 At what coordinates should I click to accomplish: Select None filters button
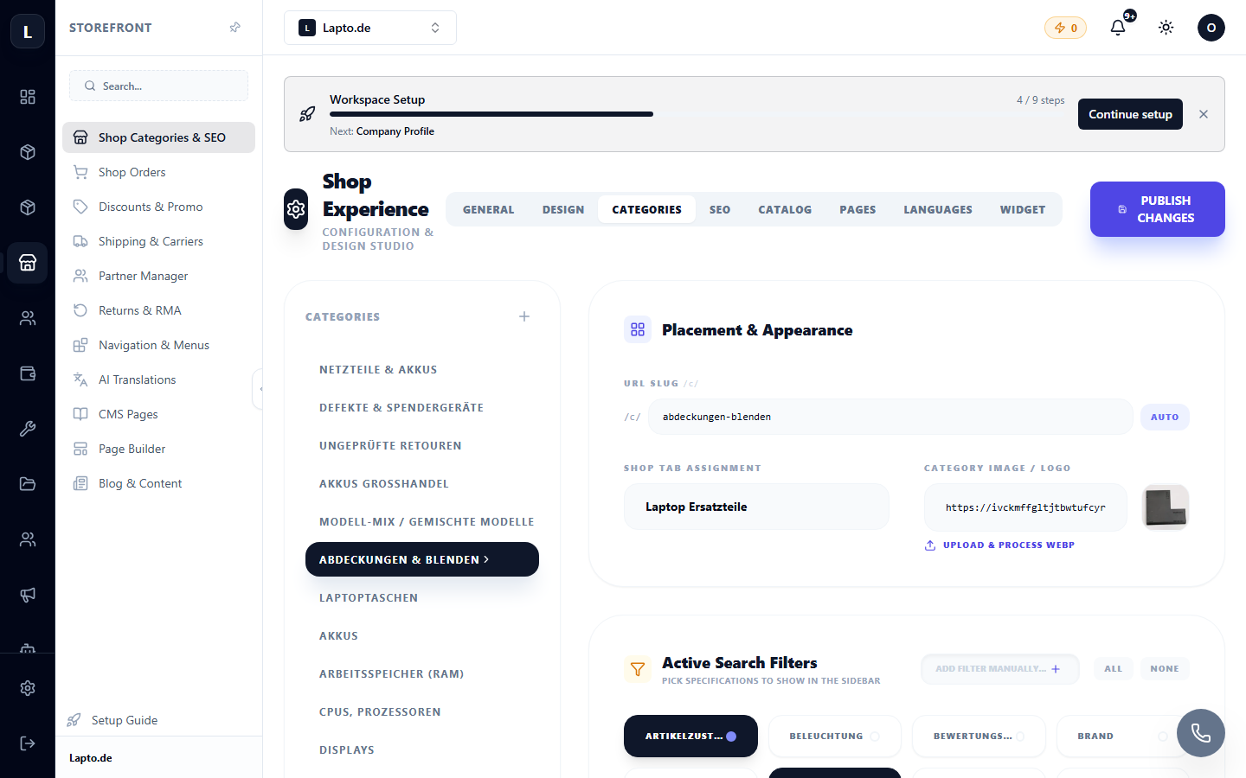point(1165,668)
